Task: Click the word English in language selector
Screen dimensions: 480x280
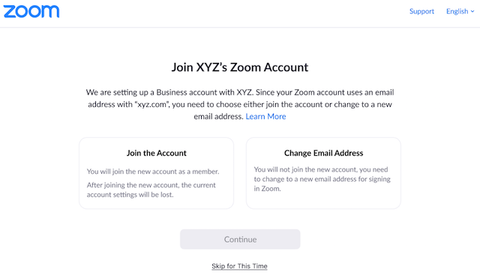Action: [x=457, y=11]
